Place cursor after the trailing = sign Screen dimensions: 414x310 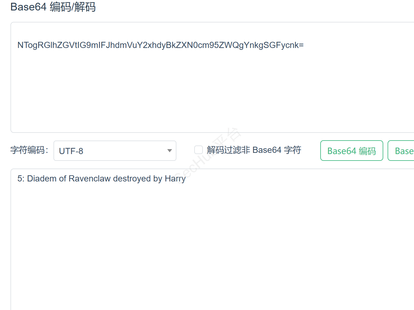click(x=304, y=45)
